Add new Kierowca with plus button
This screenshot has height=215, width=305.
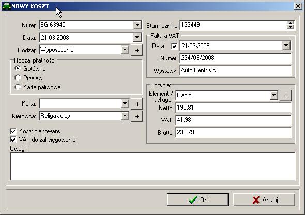137,116
